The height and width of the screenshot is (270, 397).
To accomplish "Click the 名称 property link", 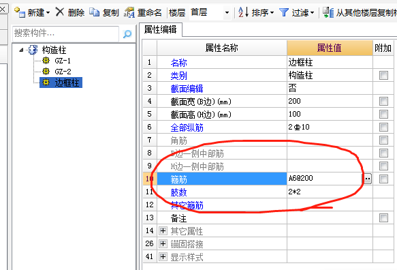I will point(178,63).
